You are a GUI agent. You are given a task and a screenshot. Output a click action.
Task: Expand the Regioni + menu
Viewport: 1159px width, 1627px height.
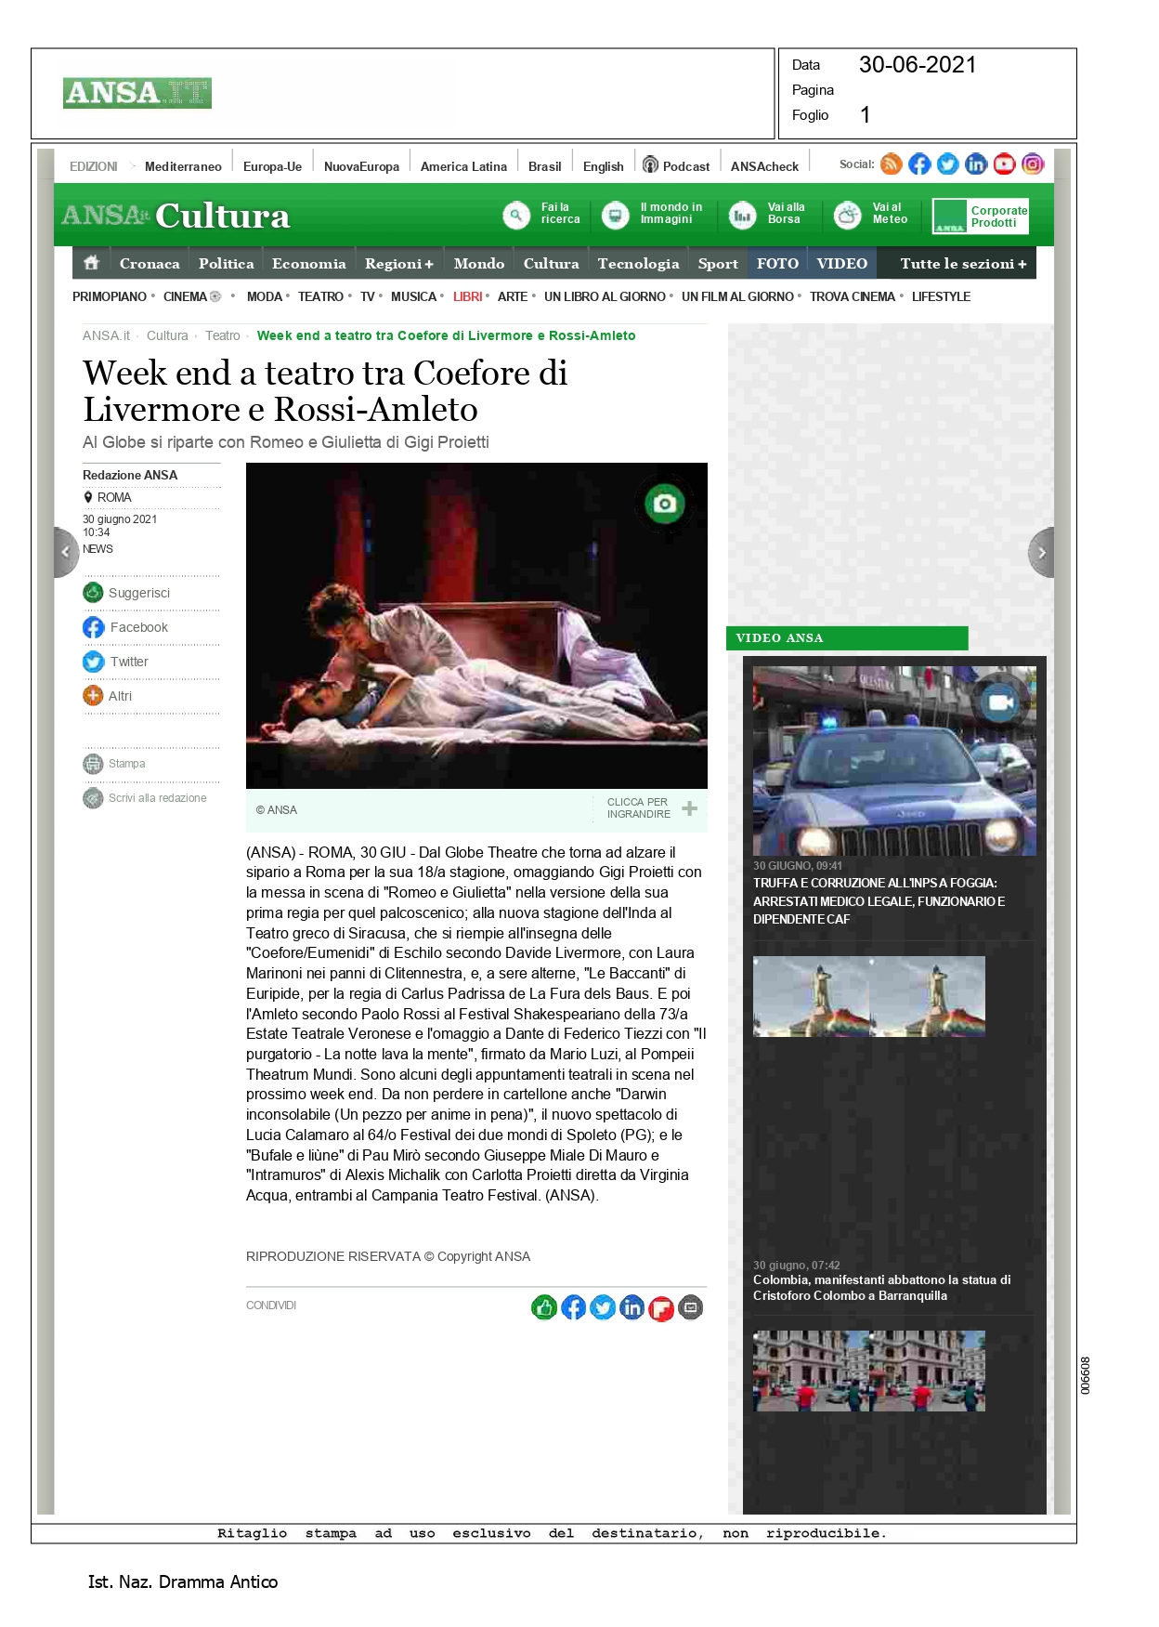click(x=399, y=264)
